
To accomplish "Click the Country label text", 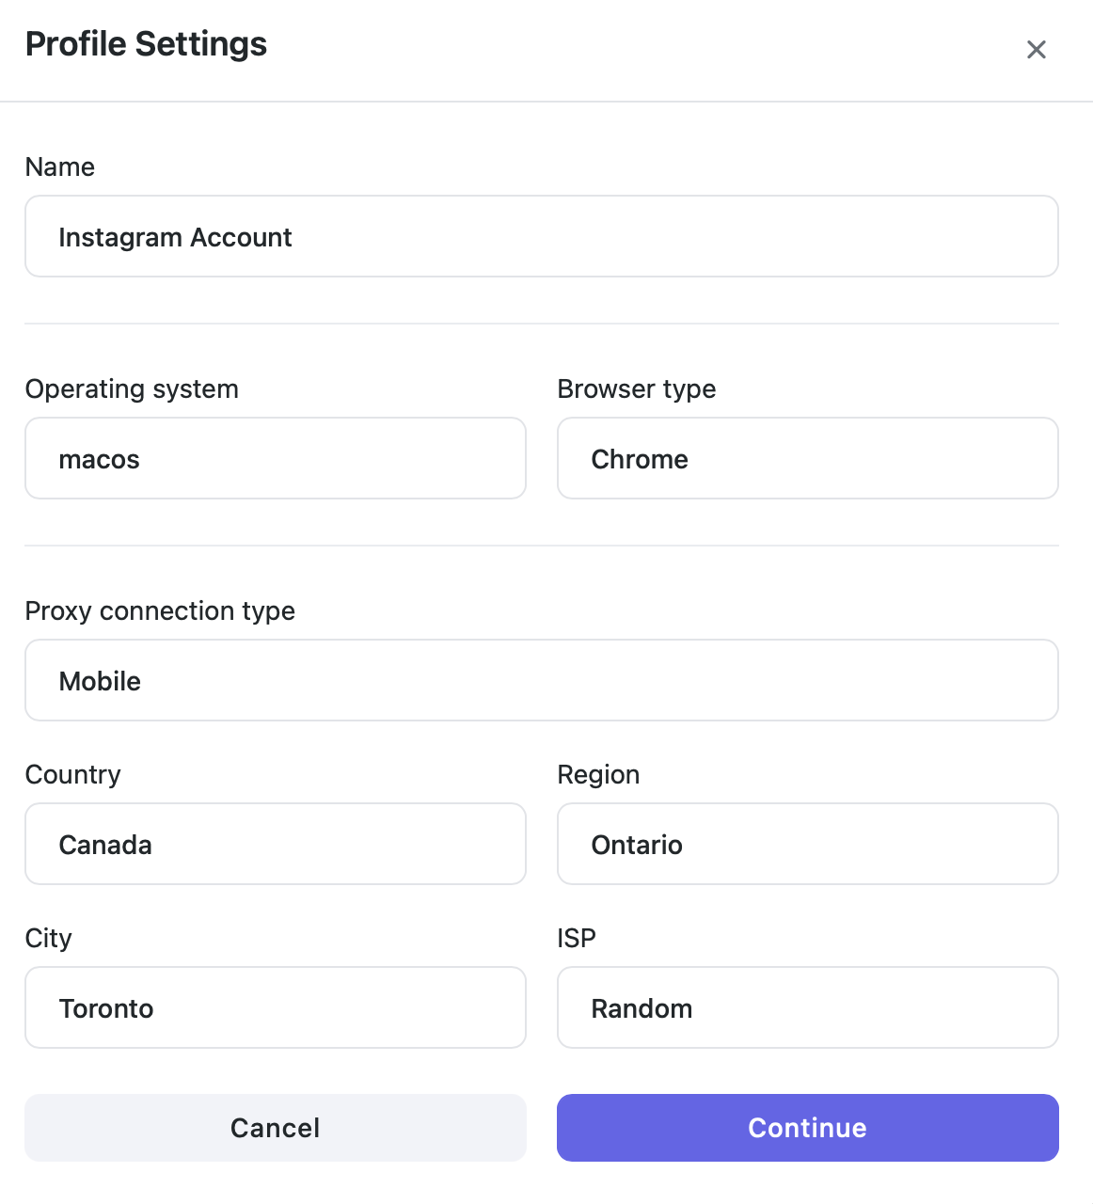I will 73,775.
